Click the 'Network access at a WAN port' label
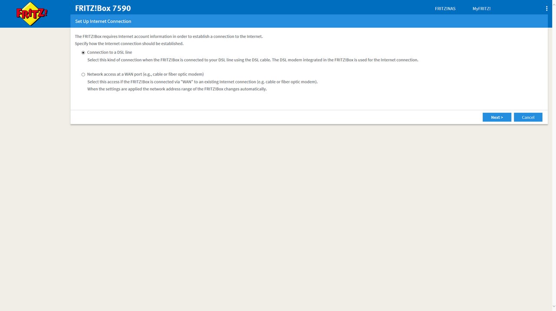This screenshot has height=311, width=556. (146, 74)
